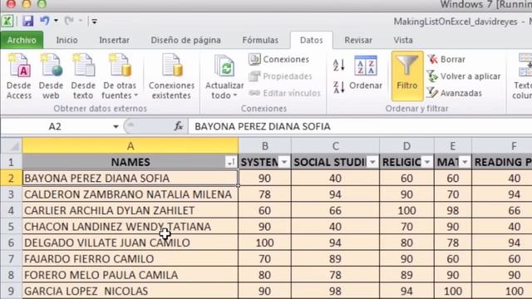Image resolution: width=532 pixels, height=299 pixels.
Task: Select the Datos tab
Action: click(x=311, y=40)
